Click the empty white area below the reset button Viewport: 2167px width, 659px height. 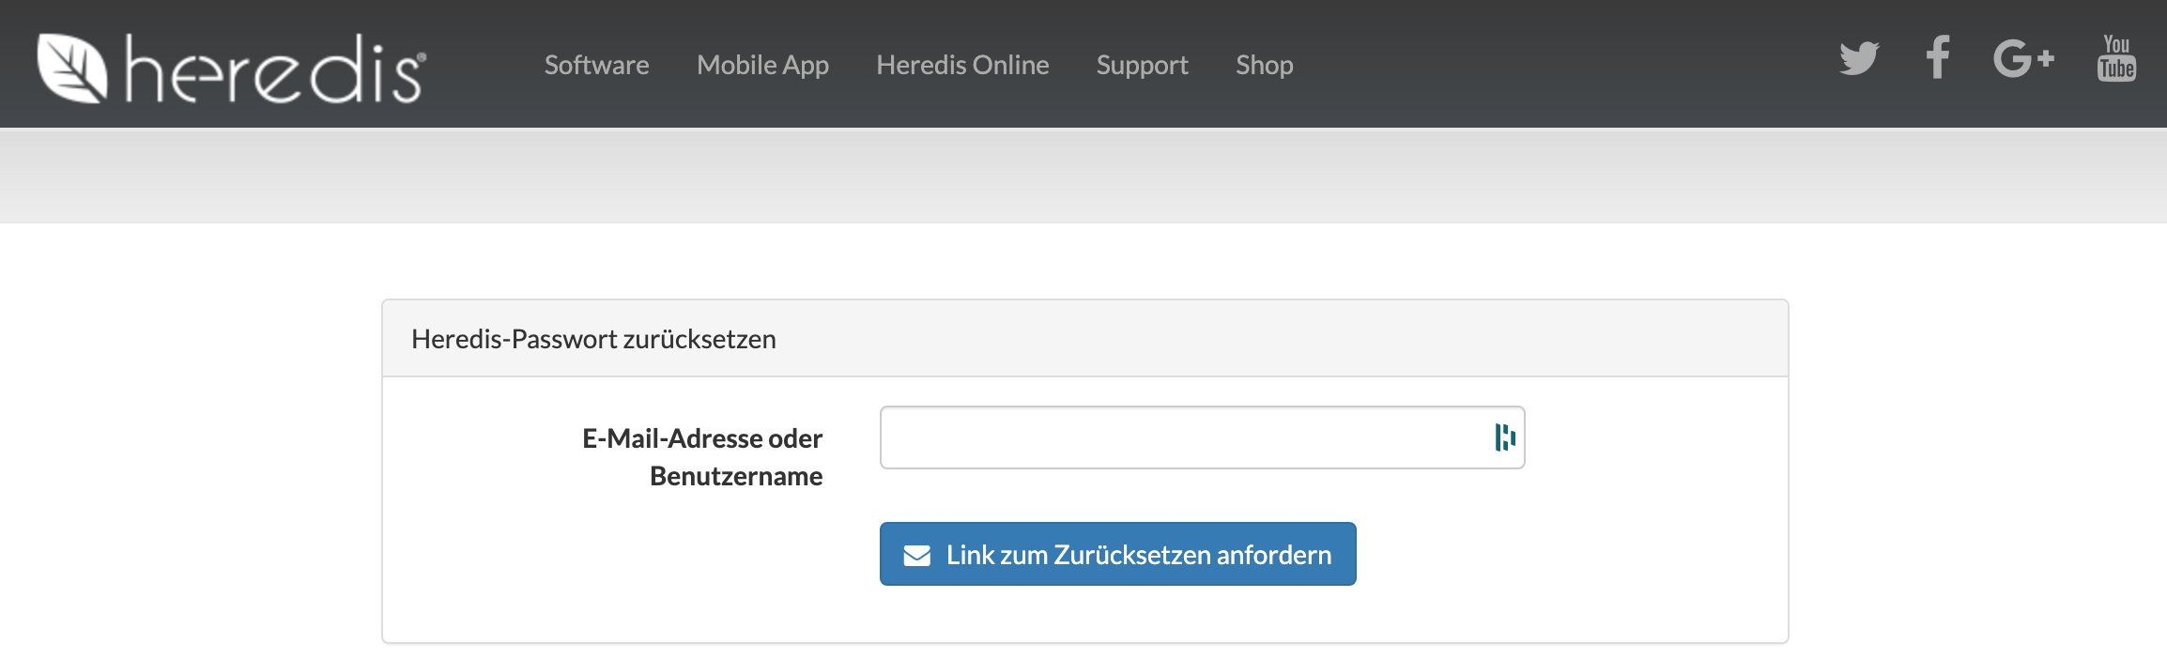tap(1084, 614)
